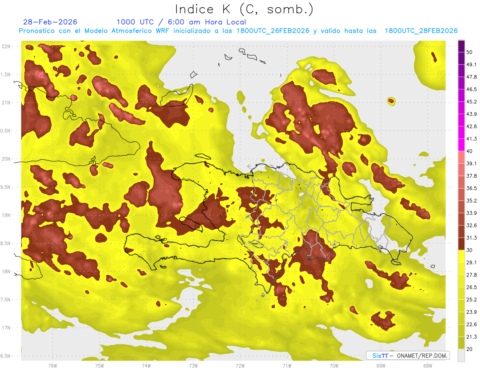Click the colorbar value "45.2"

(472, 102)
